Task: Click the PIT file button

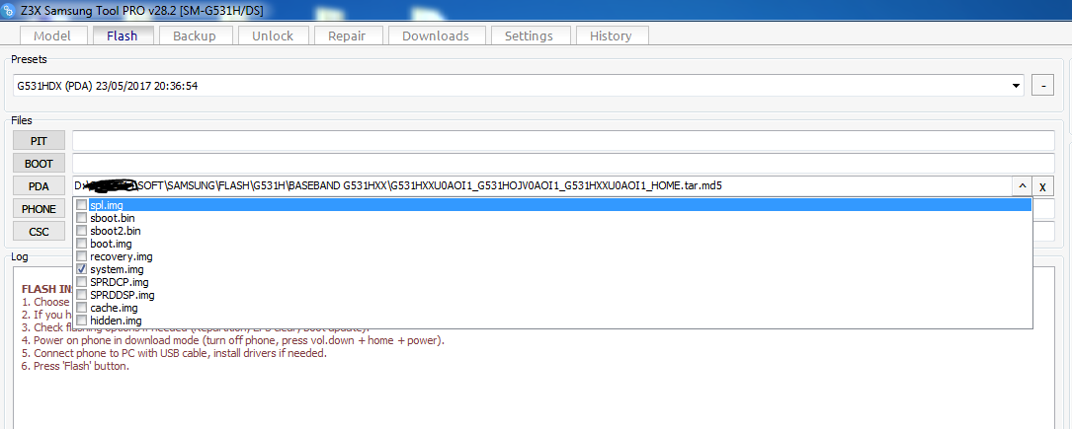Action: (39, 140)
